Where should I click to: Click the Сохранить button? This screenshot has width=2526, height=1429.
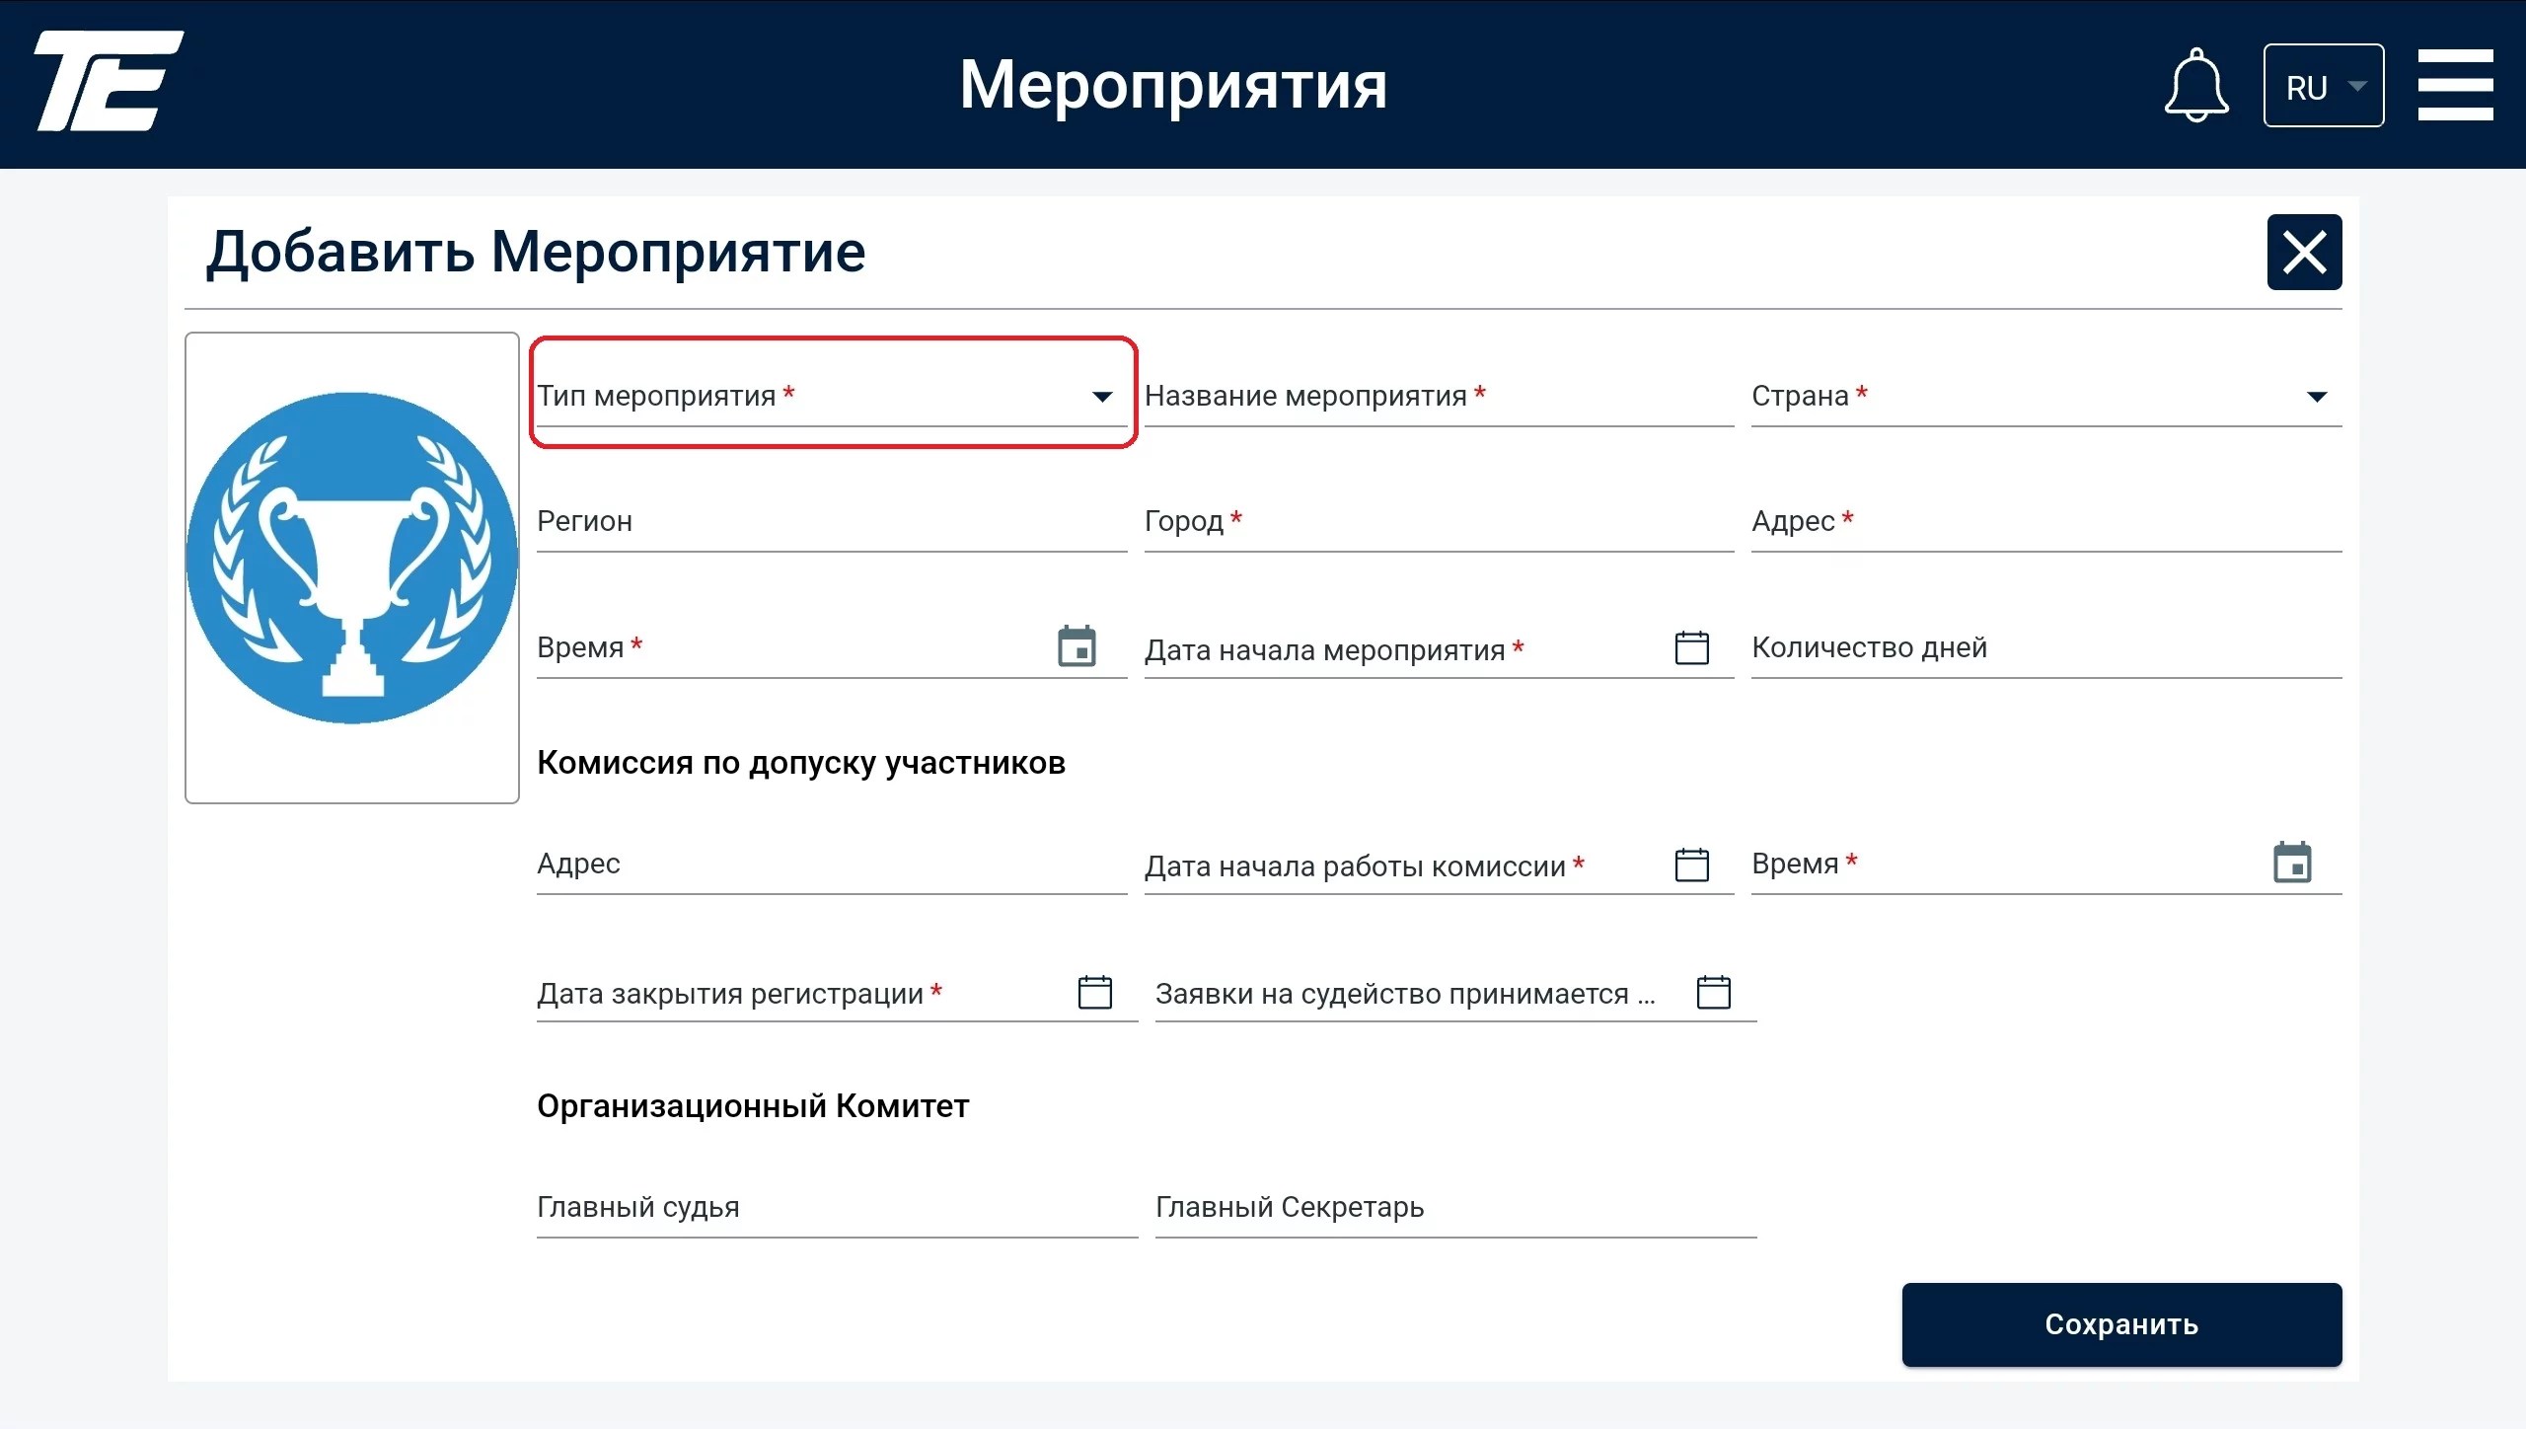click(x=2121, y=1324)
